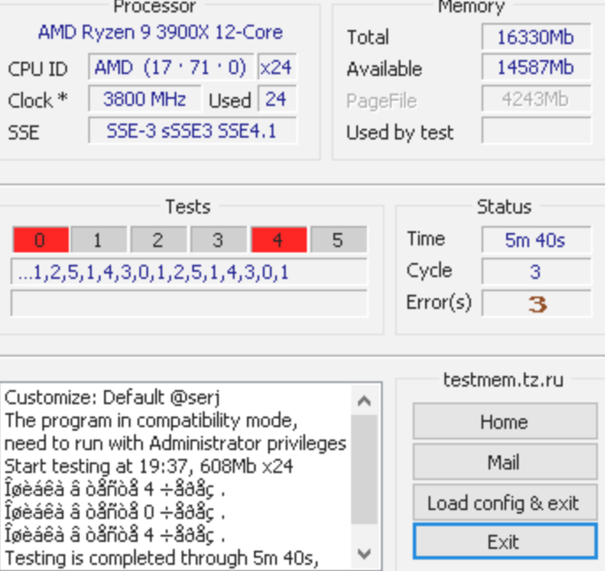Click the Used cores value 24
Image resolution: width=605 pixels, height=571 pixels.
click(x=277, y=99)
